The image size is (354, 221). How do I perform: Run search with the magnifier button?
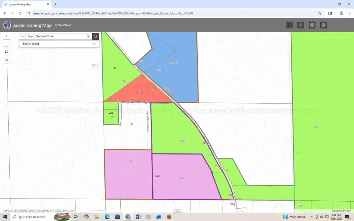[95, 36]
